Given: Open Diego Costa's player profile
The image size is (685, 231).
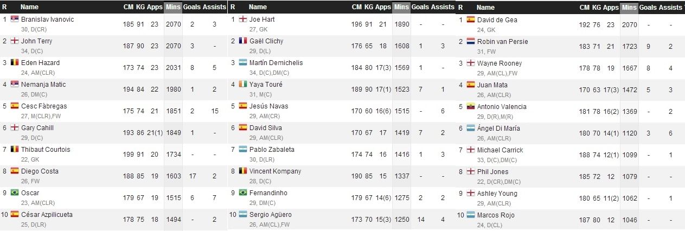Looking at the screenshot, I should [40, 171].
